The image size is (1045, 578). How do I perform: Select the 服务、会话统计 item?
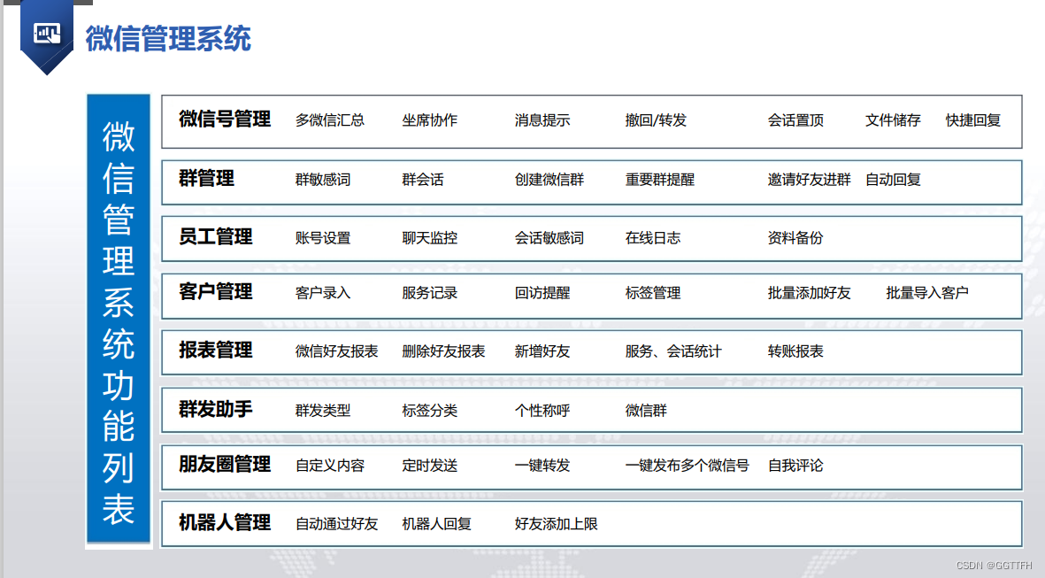(673, 351)
